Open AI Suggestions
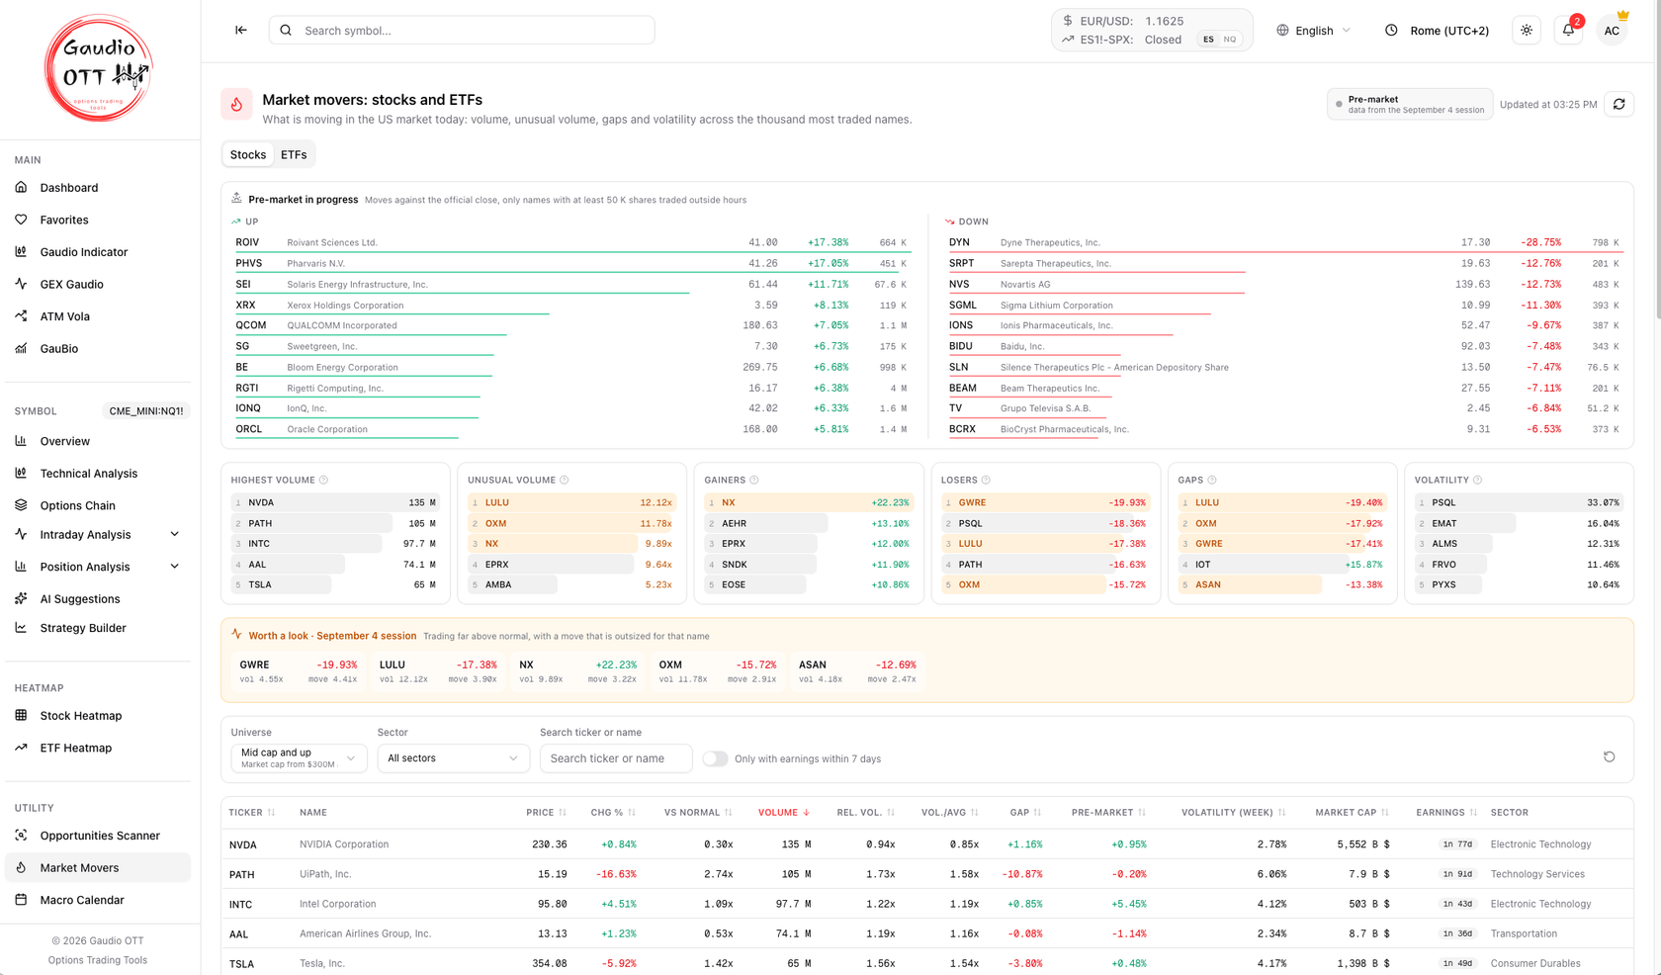1661x975 pixels. point(98,599)
